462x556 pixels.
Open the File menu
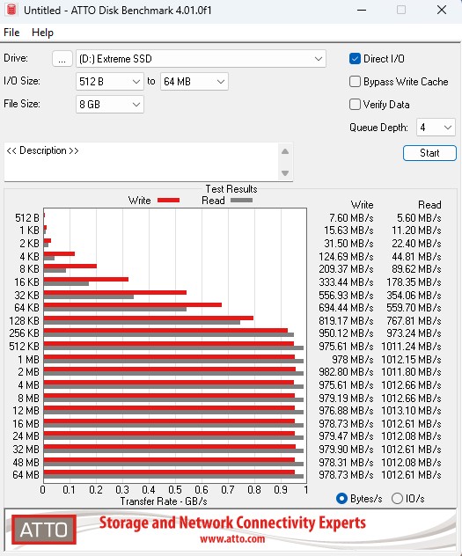(x=11, y=33)
